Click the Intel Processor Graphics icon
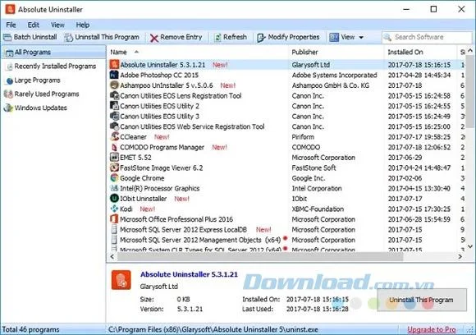Screen dimensions: 476x335 [114, 188]
